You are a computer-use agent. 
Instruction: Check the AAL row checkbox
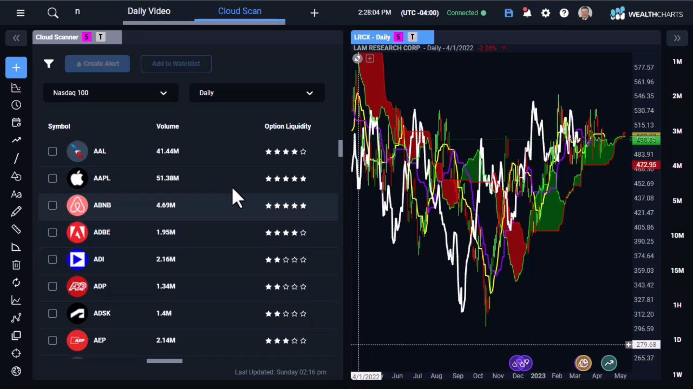click(52, 151)
